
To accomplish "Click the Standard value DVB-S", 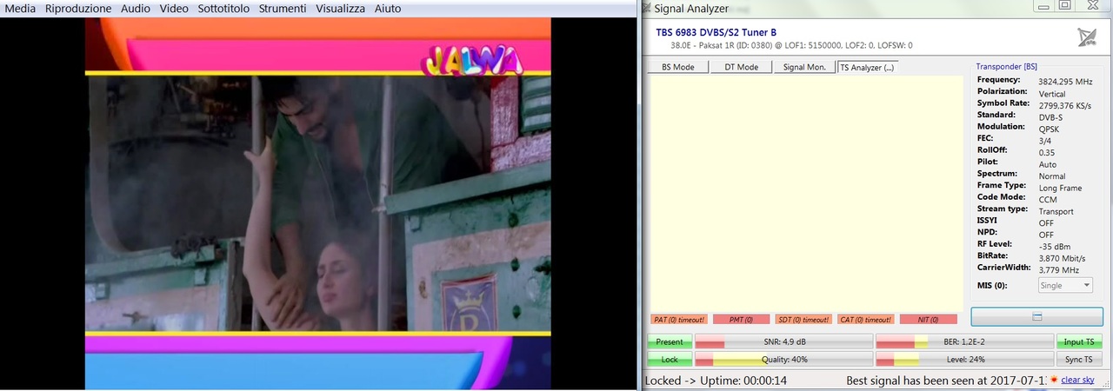I will pyautogui.click(x=1050, y=116).
